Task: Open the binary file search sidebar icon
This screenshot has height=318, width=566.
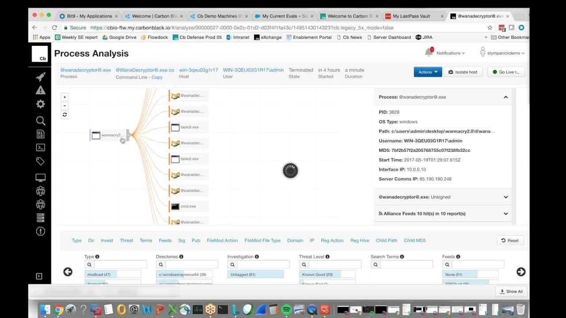Action: 40,134
